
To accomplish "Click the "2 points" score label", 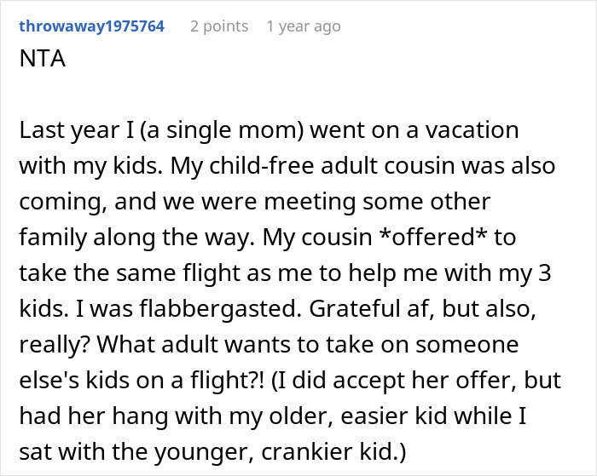I will (x=219, y=26).
